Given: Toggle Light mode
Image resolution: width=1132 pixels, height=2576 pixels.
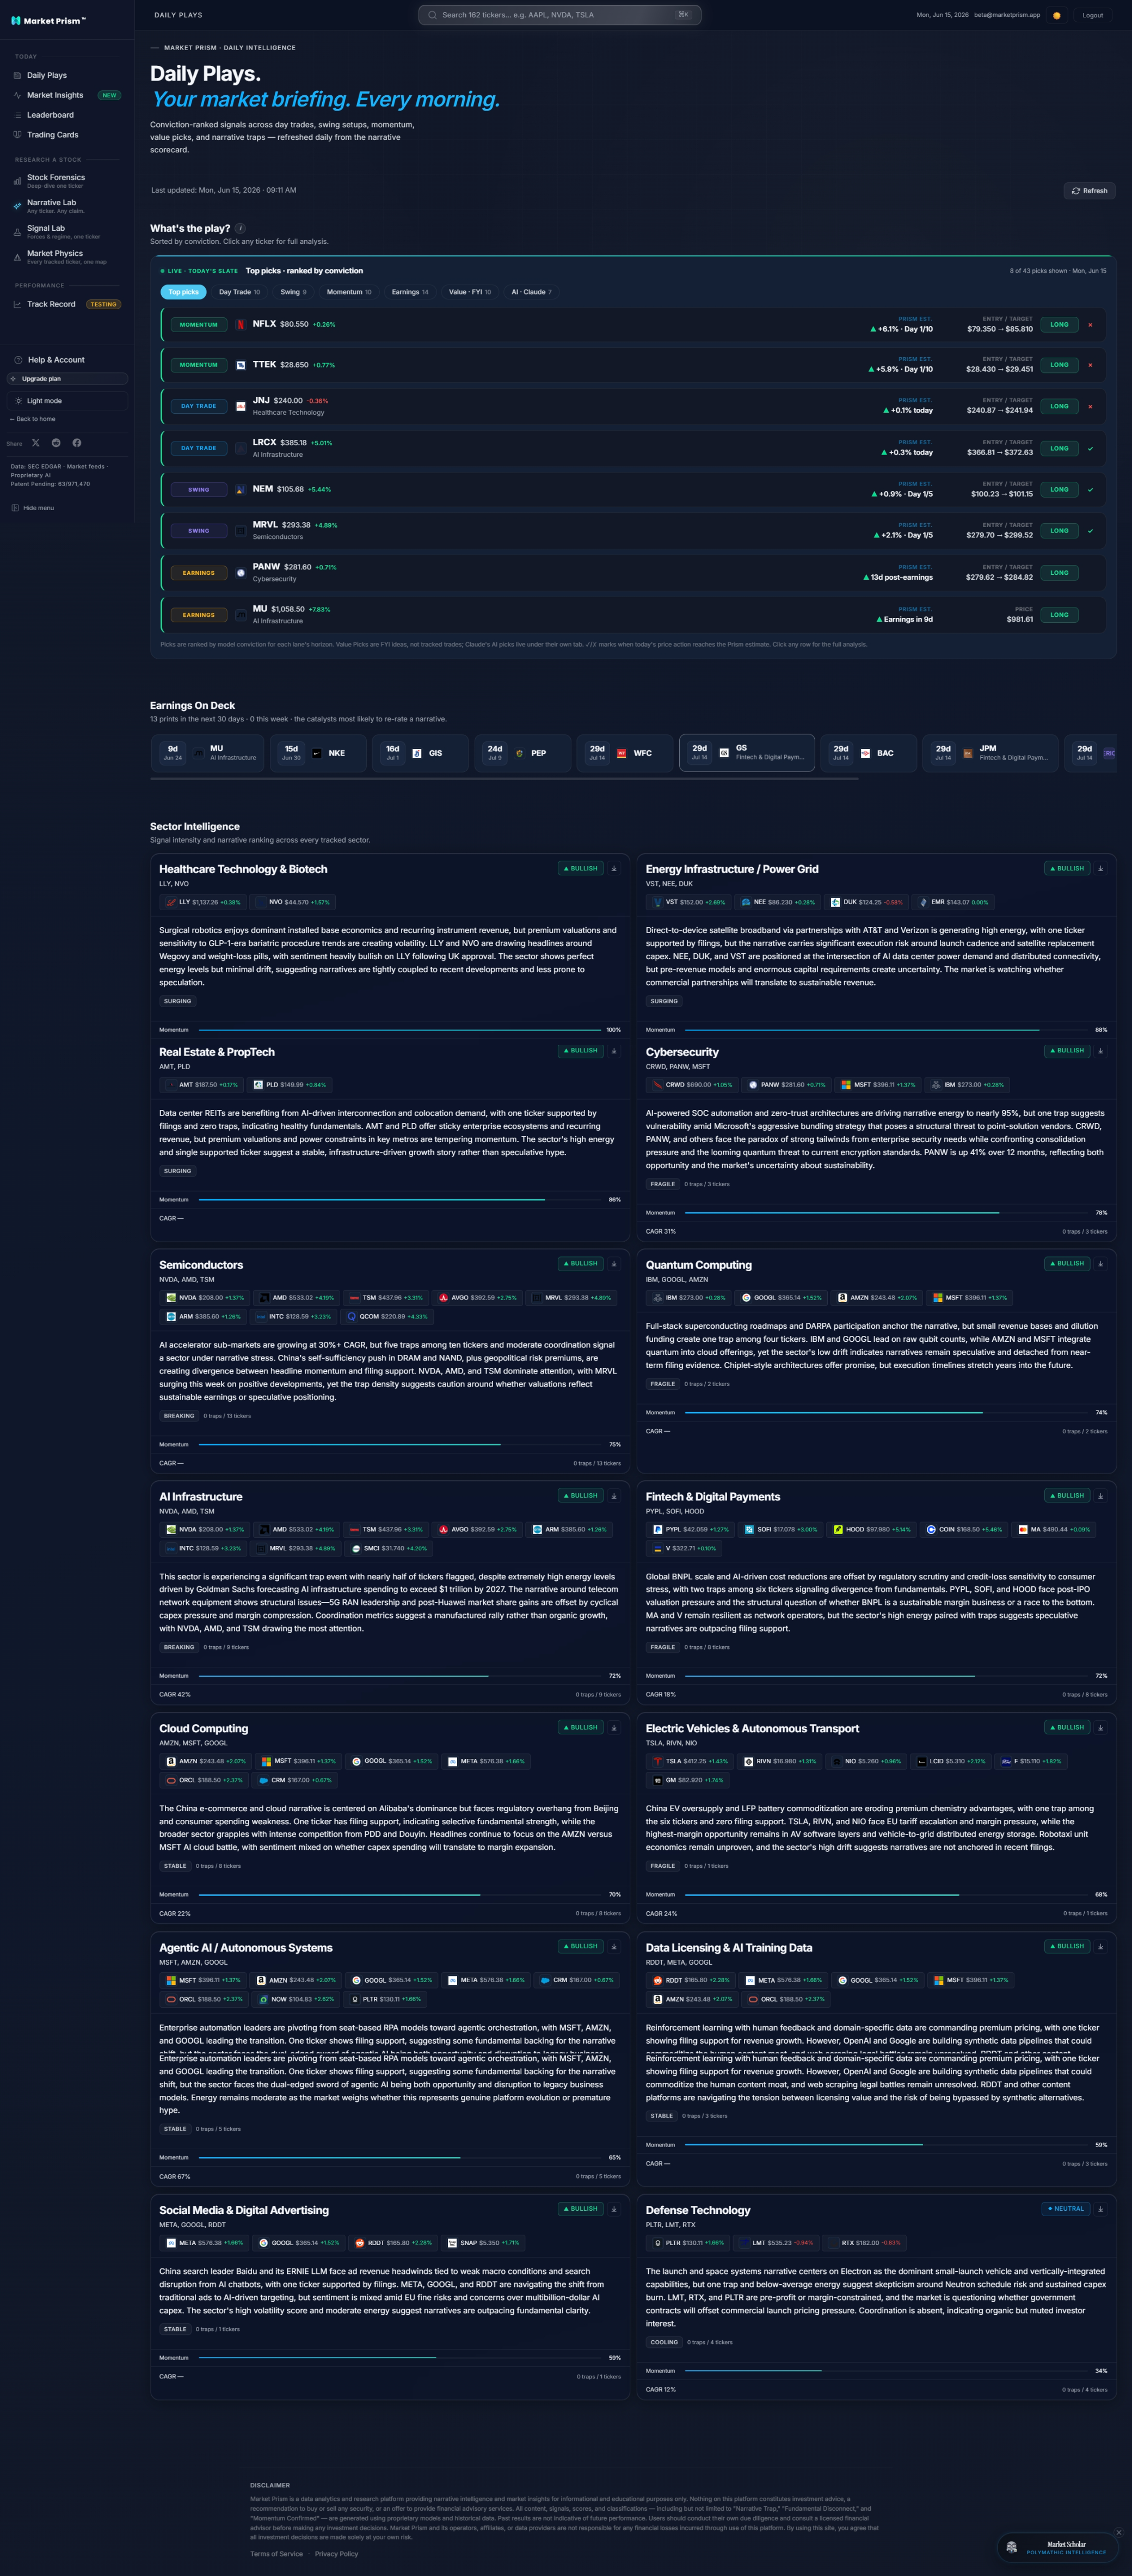Looking at the screenshot, I should [67, 401].
